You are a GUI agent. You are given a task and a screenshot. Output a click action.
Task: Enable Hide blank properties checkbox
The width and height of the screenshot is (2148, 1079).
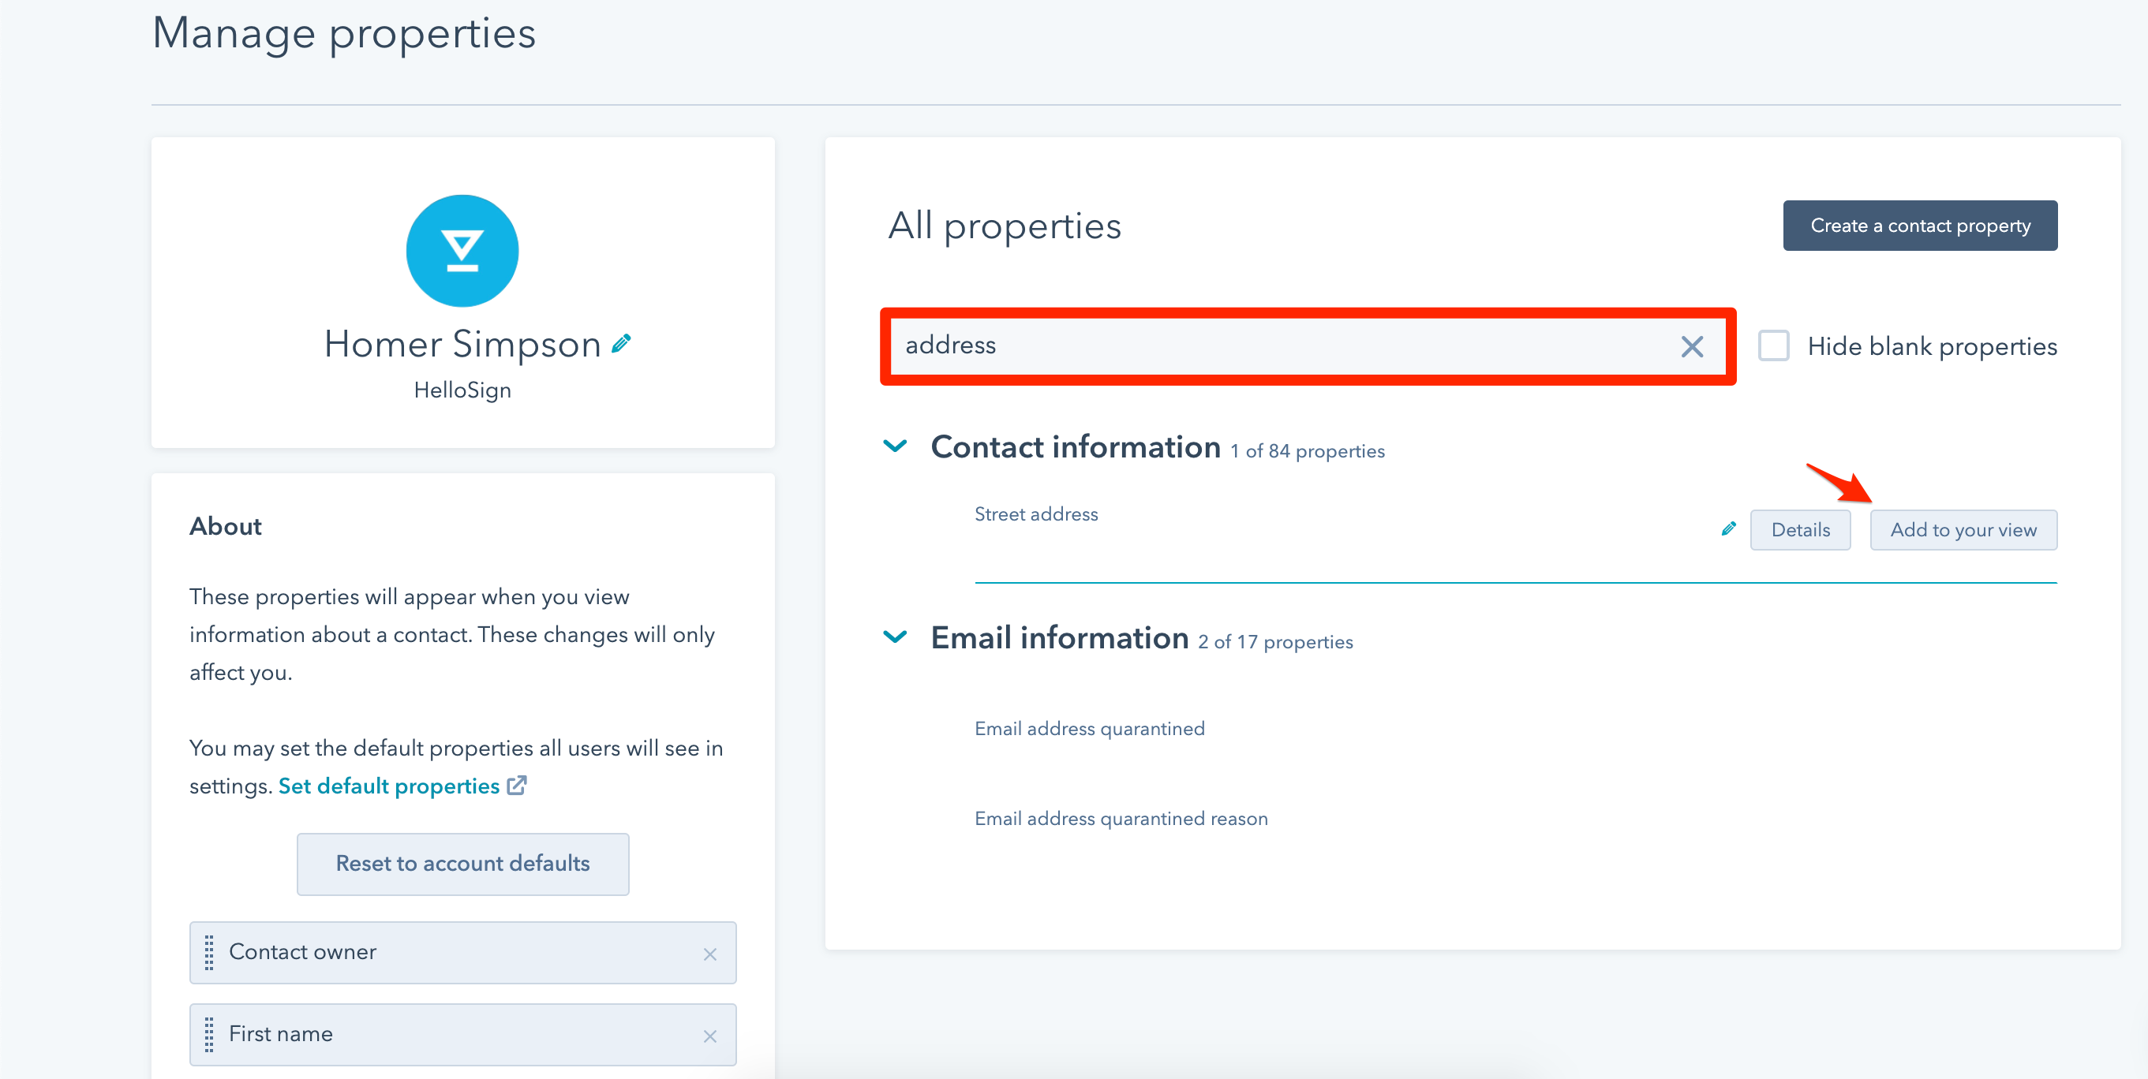1772,345
